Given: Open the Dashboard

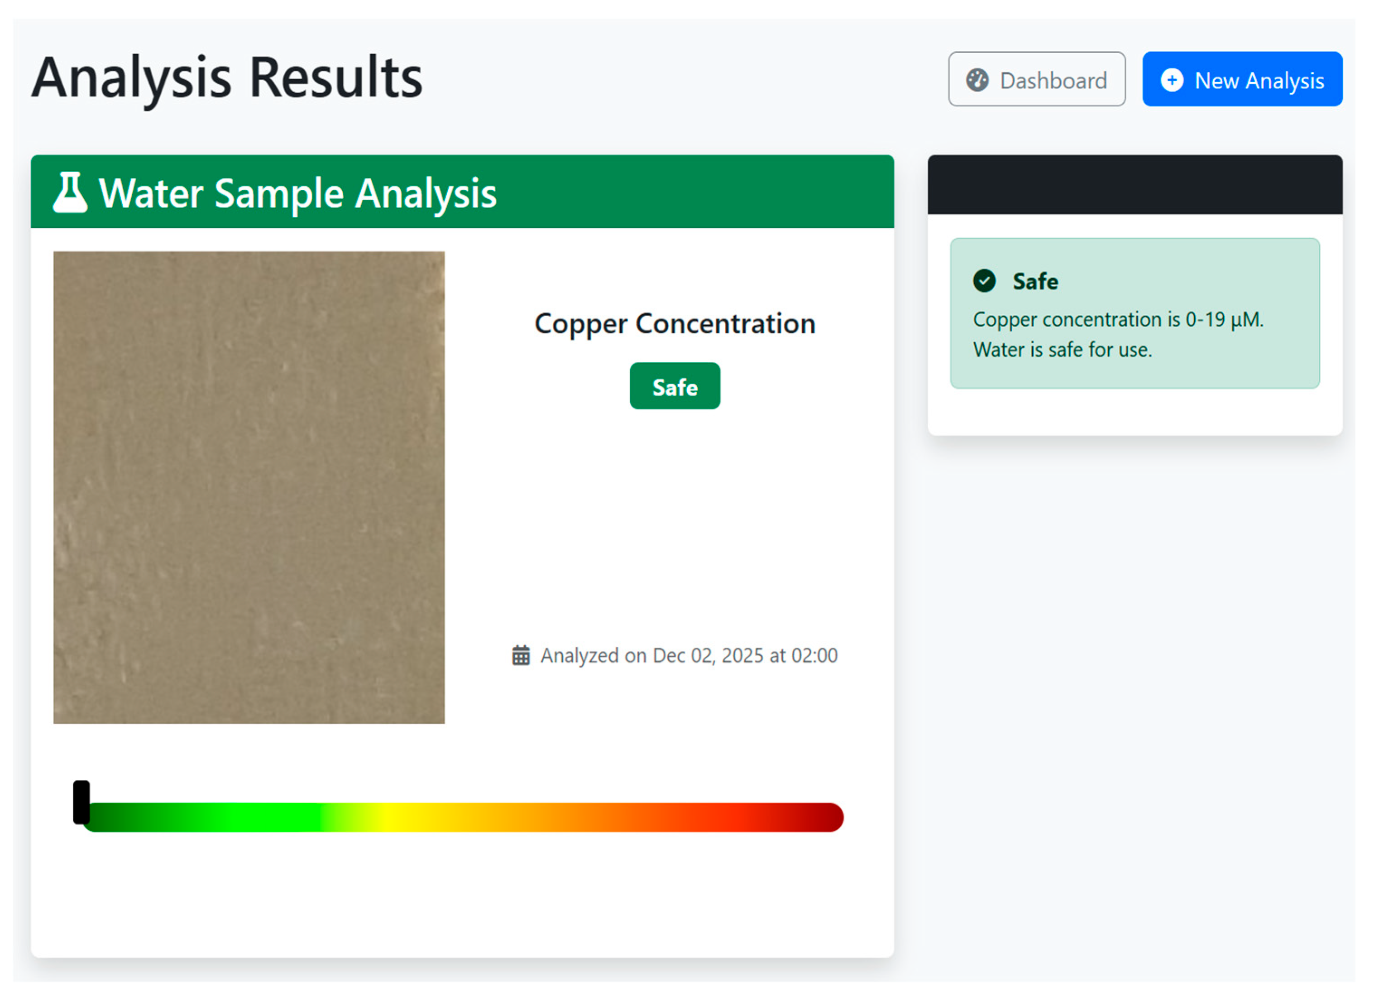Looking at the screenshot, I should (1036, 80).
